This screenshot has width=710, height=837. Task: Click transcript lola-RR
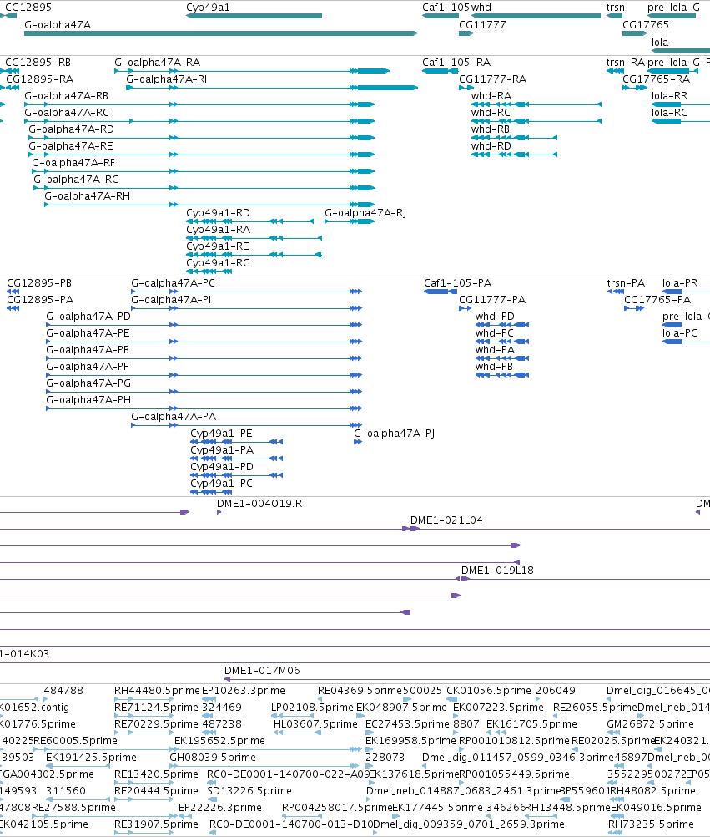[669, 96]
